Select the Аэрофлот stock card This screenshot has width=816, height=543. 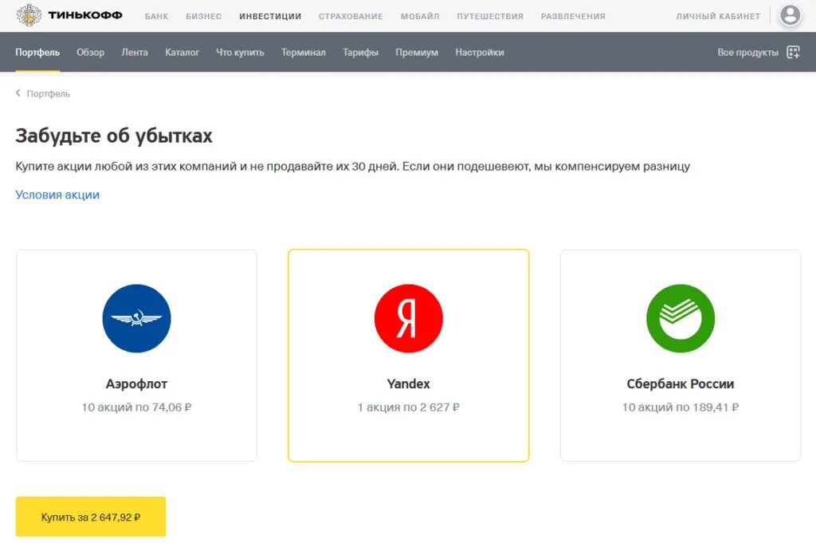pos(136,355)
